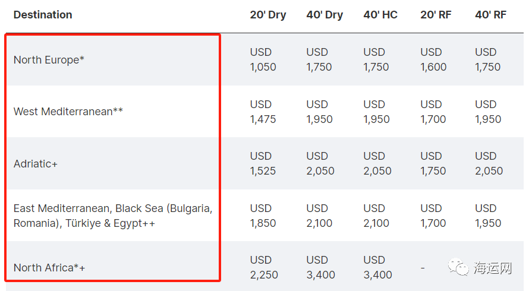The image size is (529, 291).
Task: Click the 海运网 watermark text
Action: tap(493, 269)
